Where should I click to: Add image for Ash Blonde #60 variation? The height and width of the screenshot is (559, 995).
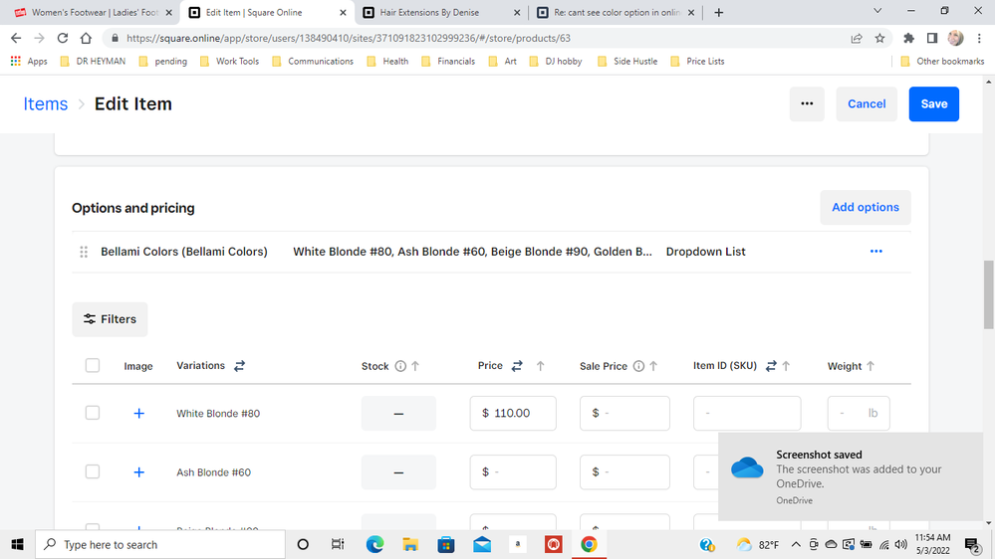(138, 472)
